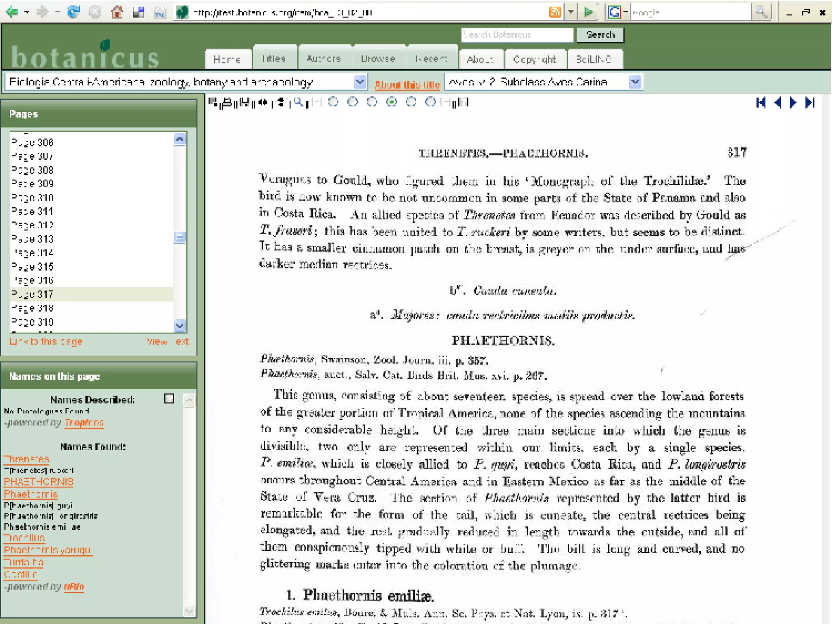Click the browser home icon
Screen dimensions: 832x624
click(x=117, y=12)
